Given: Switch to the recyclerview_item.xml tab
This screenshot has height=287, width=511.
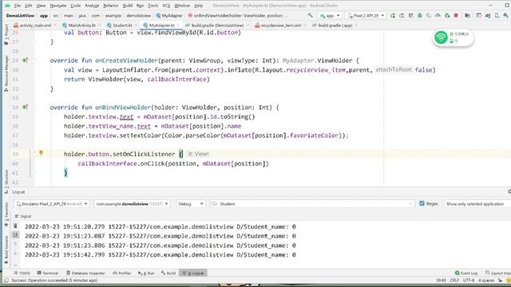Looking at the screenshot, I should [x=278, y=25].
